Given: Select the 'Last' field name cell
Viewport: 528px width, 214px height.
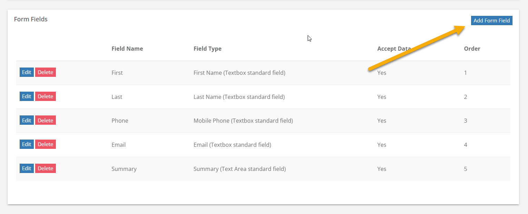Looking at the screenshot, I should [117, 97].
